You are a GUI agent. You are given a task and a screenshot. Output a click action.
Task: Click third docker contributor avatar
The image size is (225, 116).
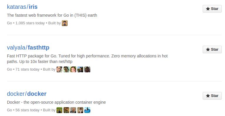point(73,110)
